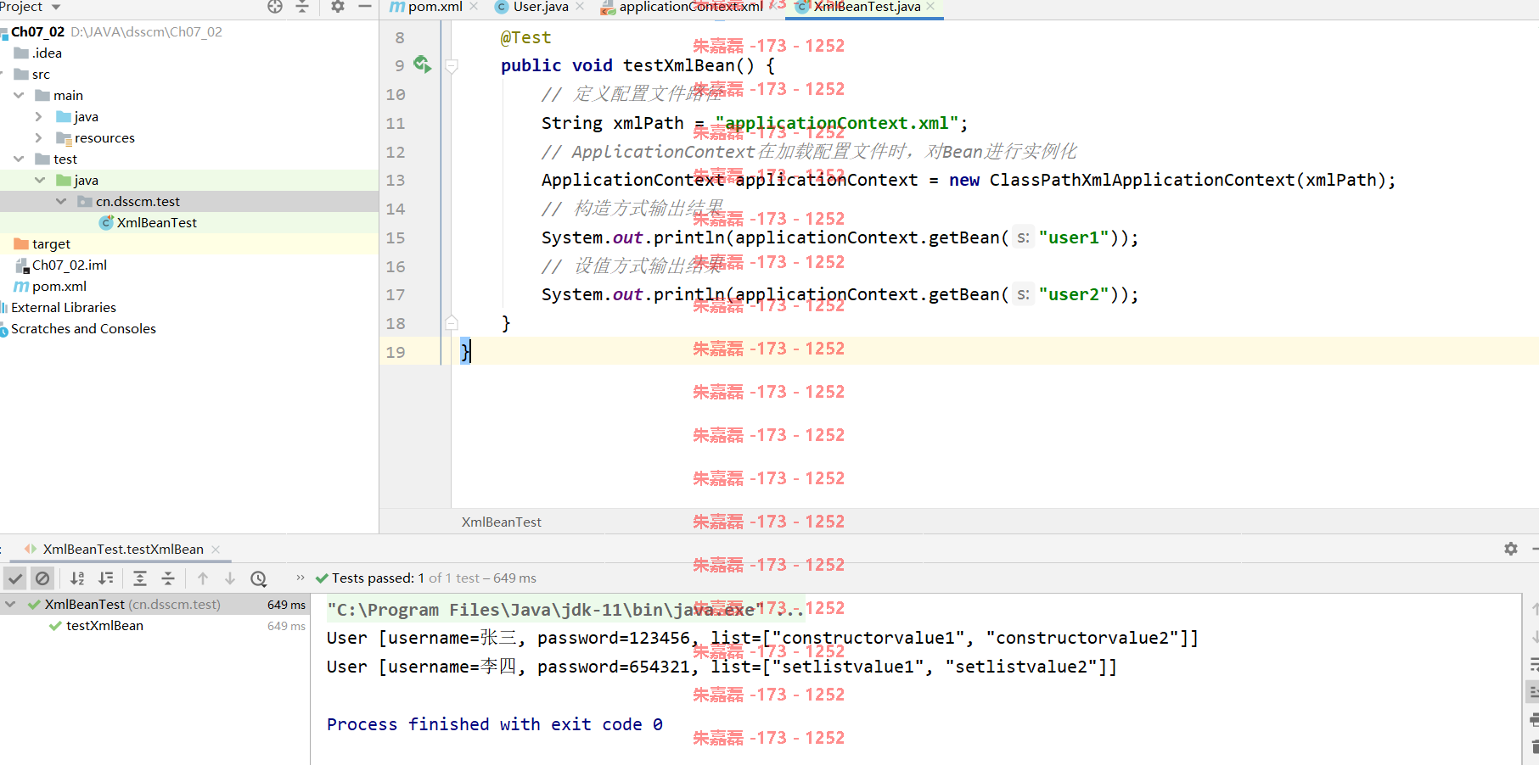Screen dimensions: 1539x765
Task: Close the XmlBeanTest.testXmlBean run tab
Action: [216, 550]
